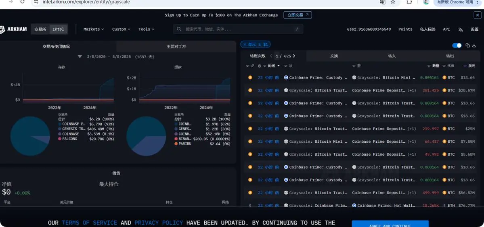The height and width of the screenshot is (227, 484).
Task: Click the (+1) badge in the 219.997 row
Action: pos(412,129)
